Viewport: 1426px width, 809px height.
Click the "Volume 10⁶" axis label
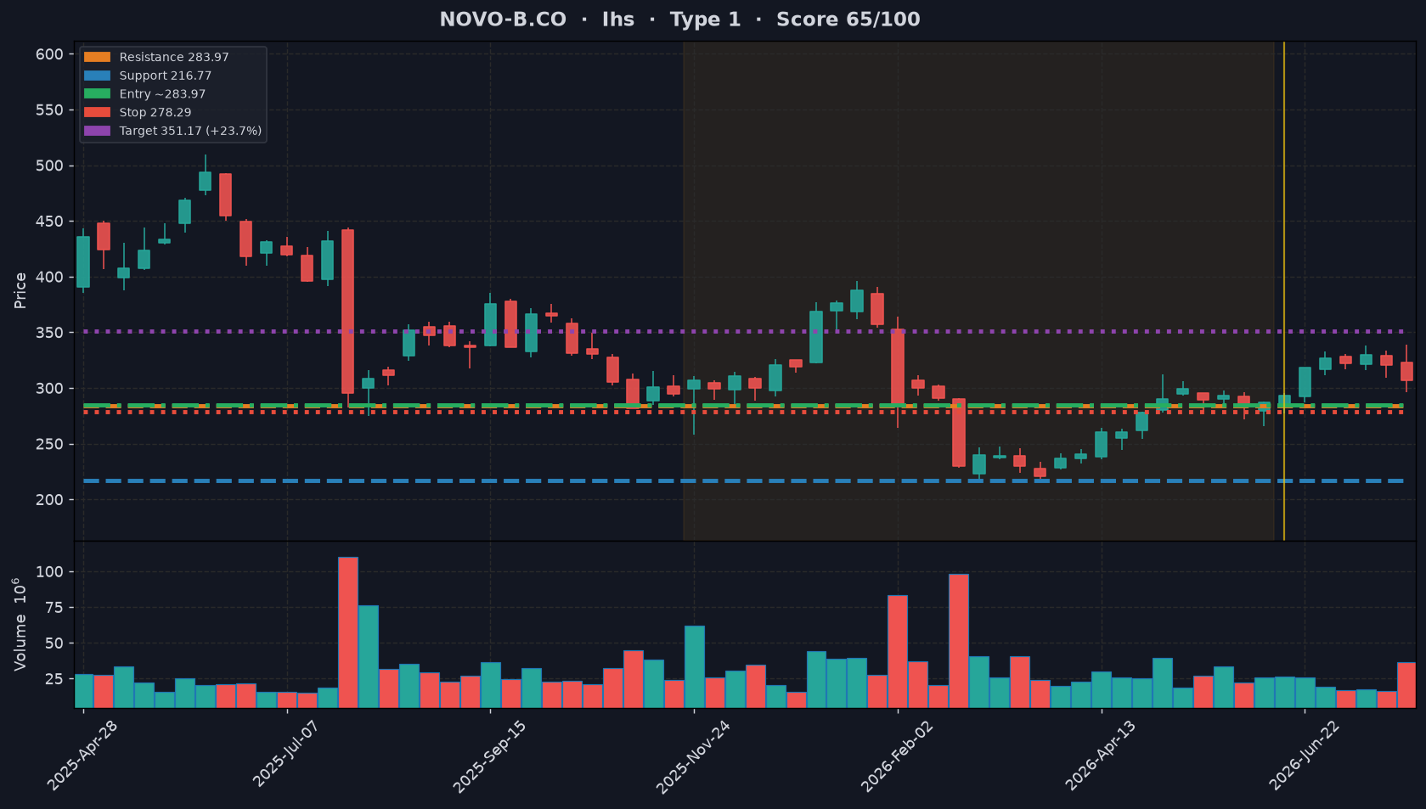click(20, 624)
